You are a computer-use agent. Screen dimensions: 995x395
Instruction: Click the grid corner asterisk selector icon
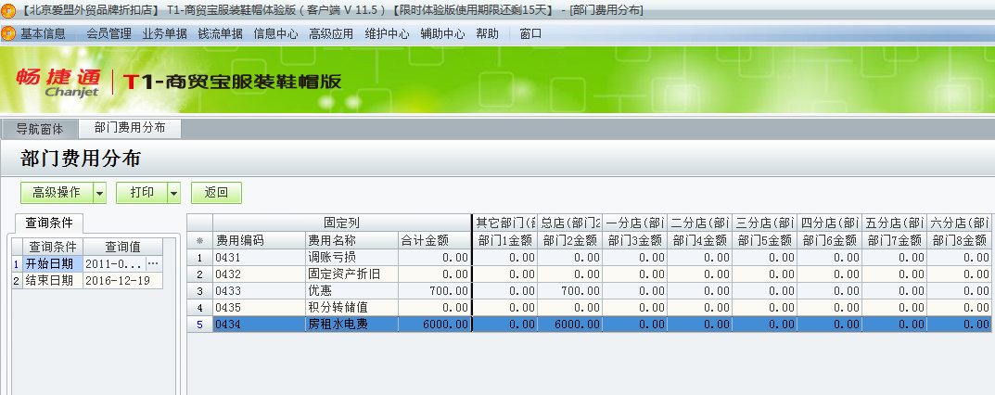coord(199,240)
